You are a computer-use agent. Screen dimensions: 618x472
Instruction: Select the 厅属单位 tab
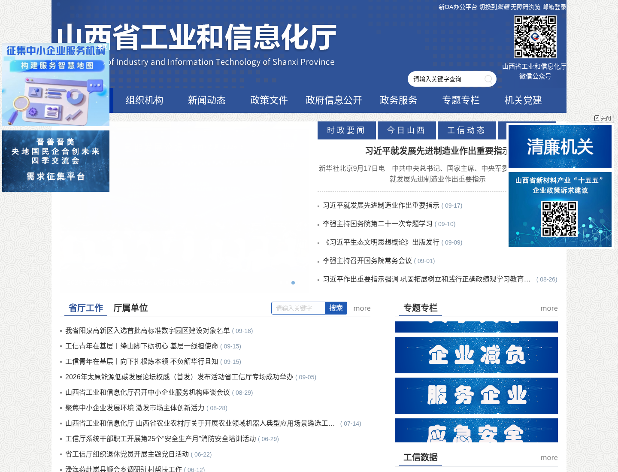[x=130, y=308]
